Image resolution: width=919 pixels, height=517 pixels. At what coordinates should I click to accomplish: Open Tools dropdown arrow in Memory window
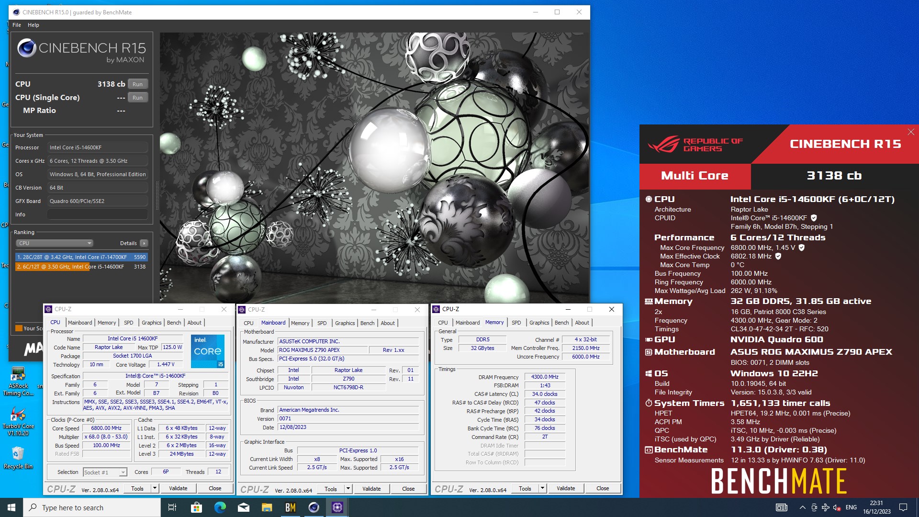click(x=542, y=488)
